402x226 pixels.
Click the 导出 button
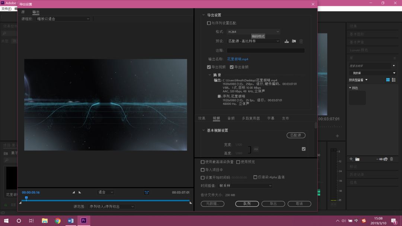click(273, 204)
